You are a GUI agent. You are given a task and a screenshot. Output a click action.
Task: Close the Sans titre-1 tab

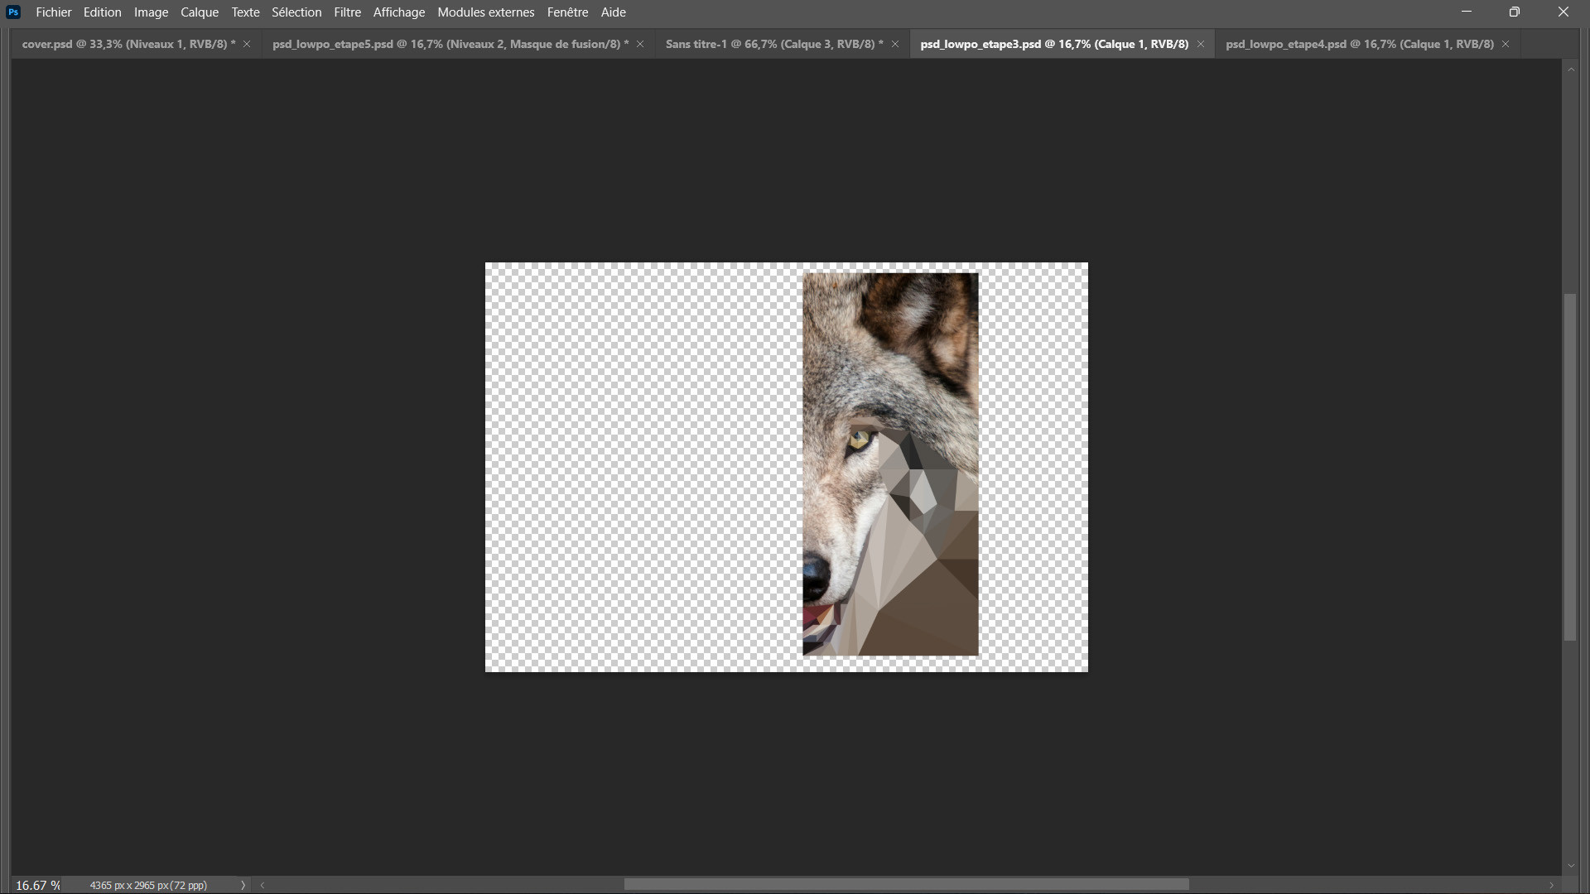[x=895, y=44]
